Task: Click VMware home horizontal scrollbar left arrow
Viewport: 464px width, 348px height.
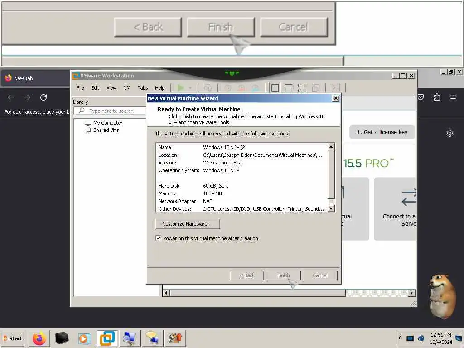Action: click(166, 293)
